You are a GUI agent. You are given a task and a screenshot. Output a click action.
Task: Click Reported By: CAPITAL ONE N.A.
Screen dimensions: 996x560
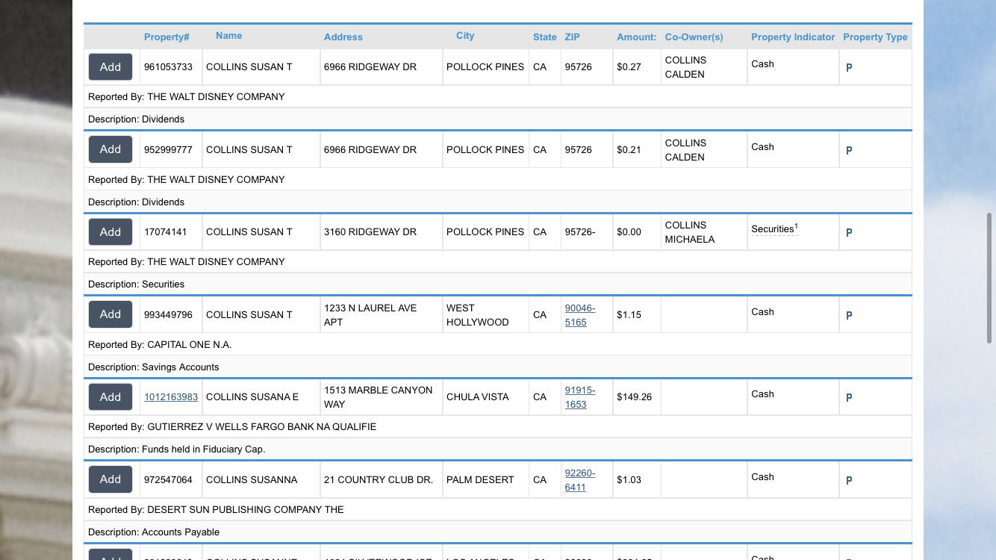160,345
